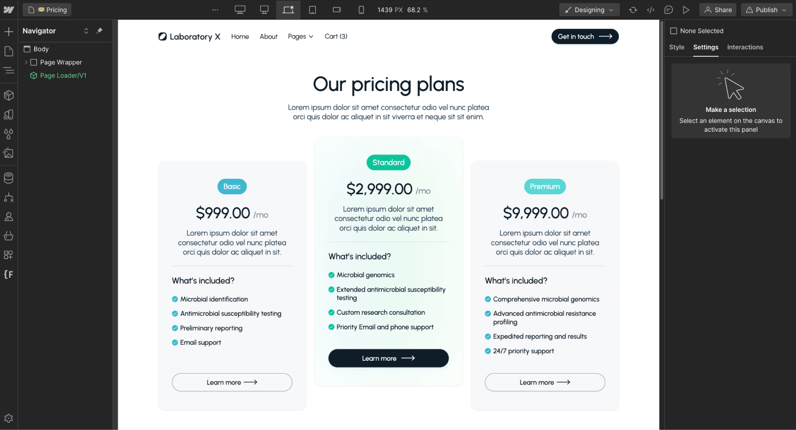This screenshot has height=430, width=796.
Task: Open the code export panel
Action: pos(651,10)
